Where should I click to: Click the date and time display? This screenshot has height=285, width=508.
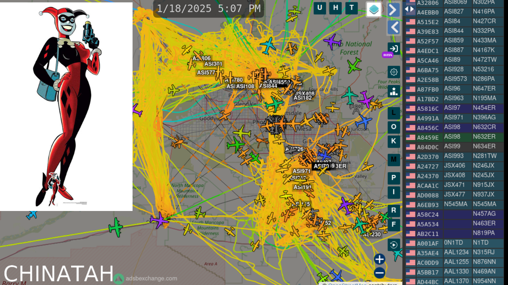[x=209, y=9]
